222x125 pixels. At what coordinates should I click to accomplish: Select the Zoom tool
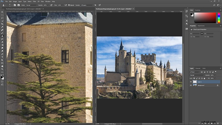point(2,69)
